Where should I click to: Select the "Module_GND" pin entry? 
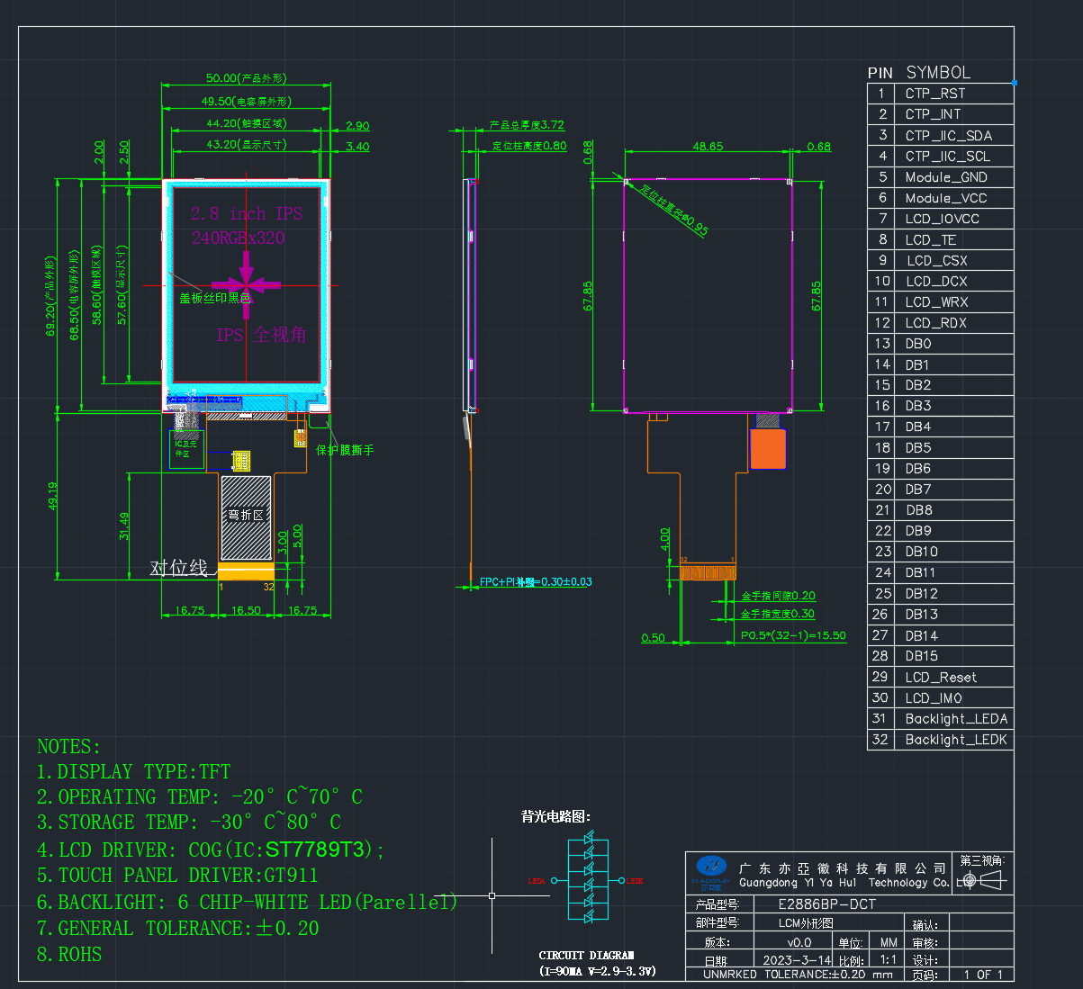tap(946, 177)
